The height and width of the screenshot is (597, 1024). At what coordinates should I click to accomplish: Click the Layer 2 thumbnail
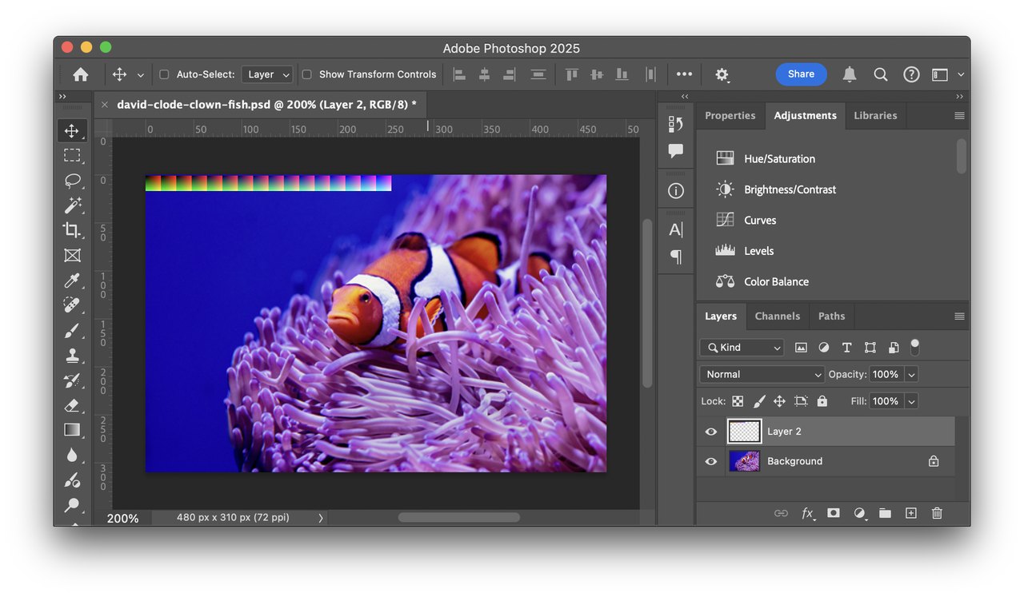(744, 432)
